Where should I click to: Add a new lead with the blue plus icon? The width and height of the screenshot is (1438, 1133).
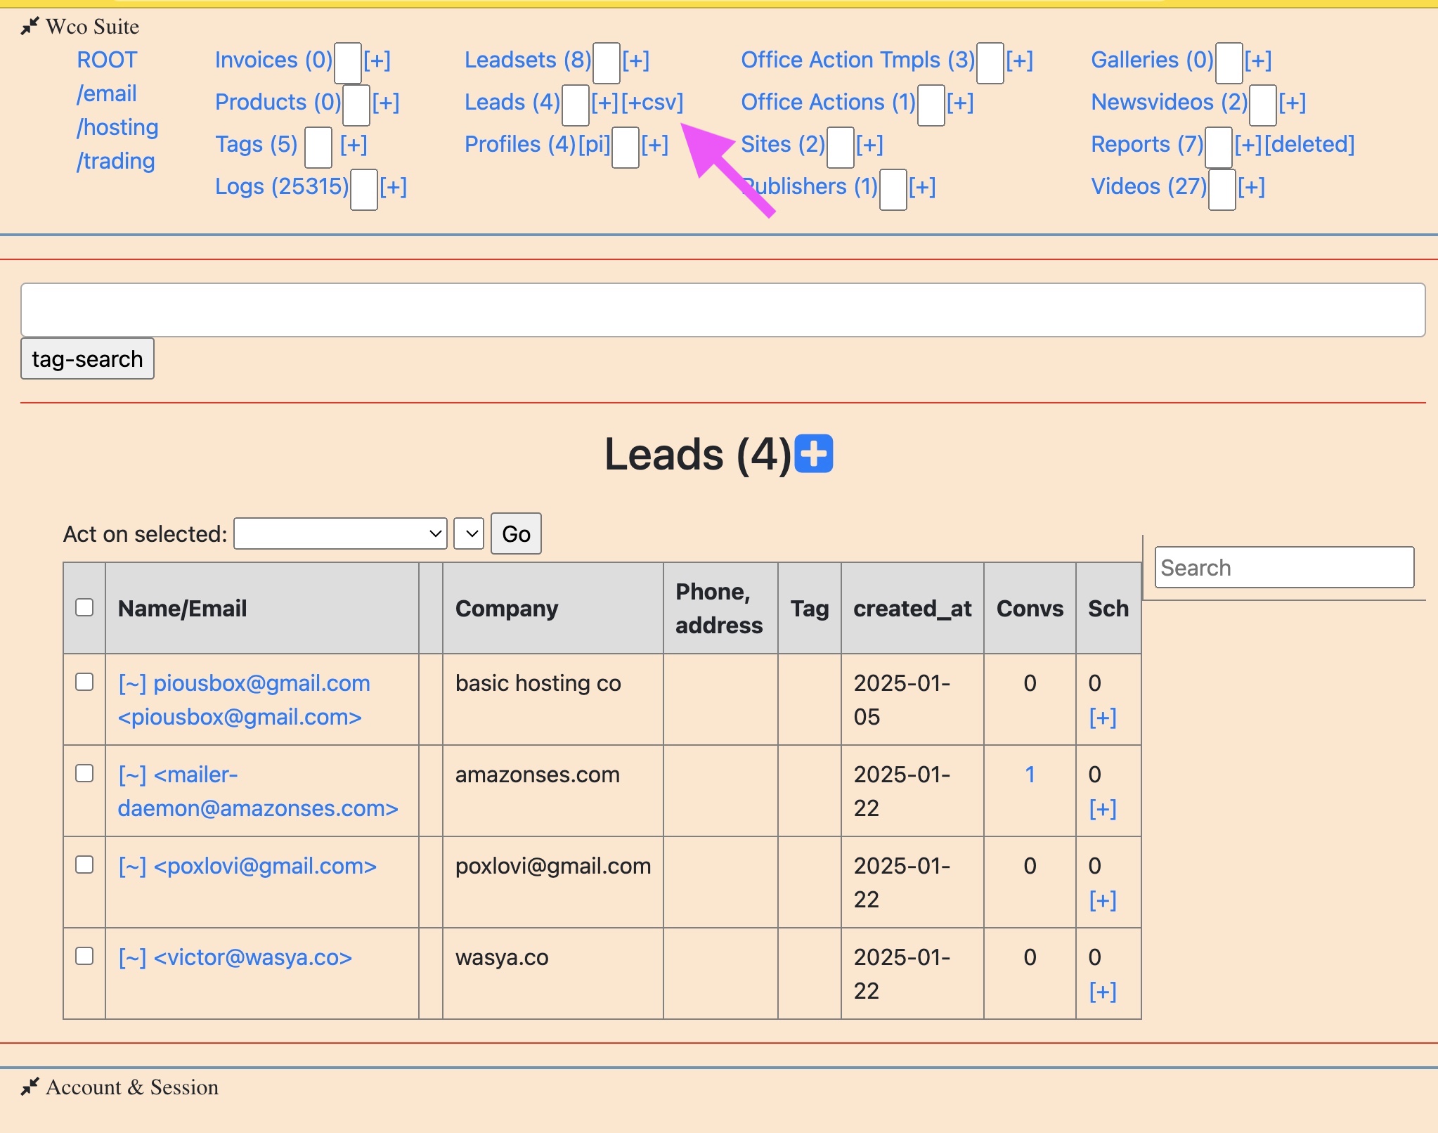814,454
